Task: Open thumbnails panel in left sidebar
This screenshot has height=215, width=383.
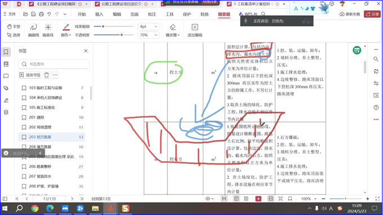Action: point(6,64)
